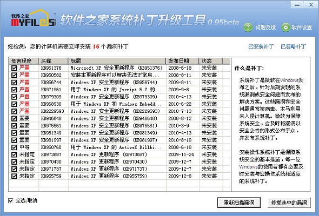This screenshot has width=319, height=216.
Task: Click the 2010-8-10 release date
Action: (x=180, y=140)
